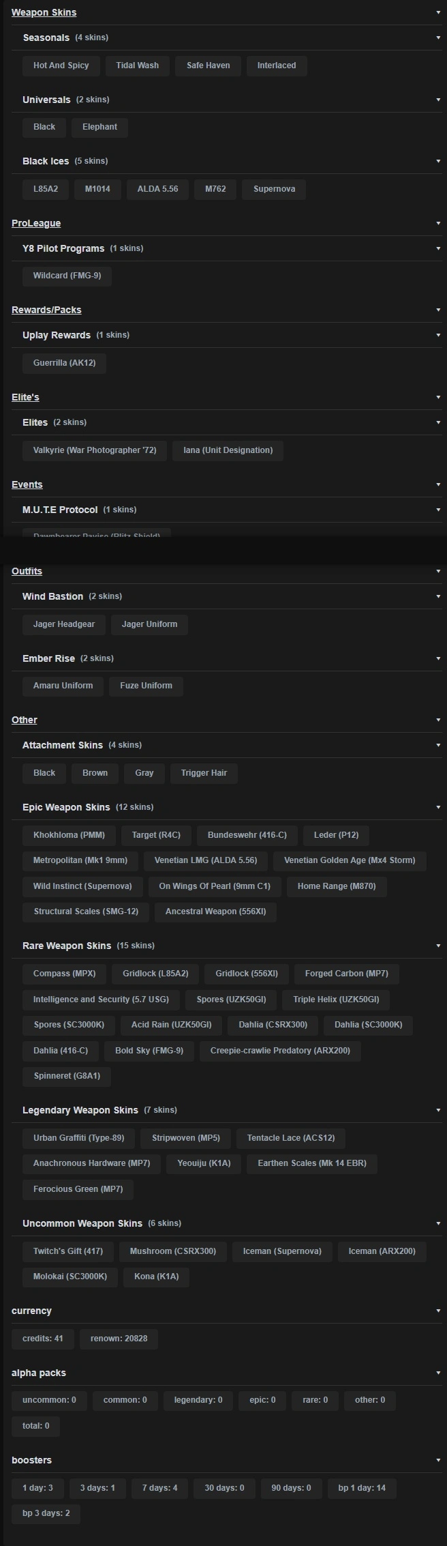Select the Hot And Spicy skin chip

coord(61,65)
